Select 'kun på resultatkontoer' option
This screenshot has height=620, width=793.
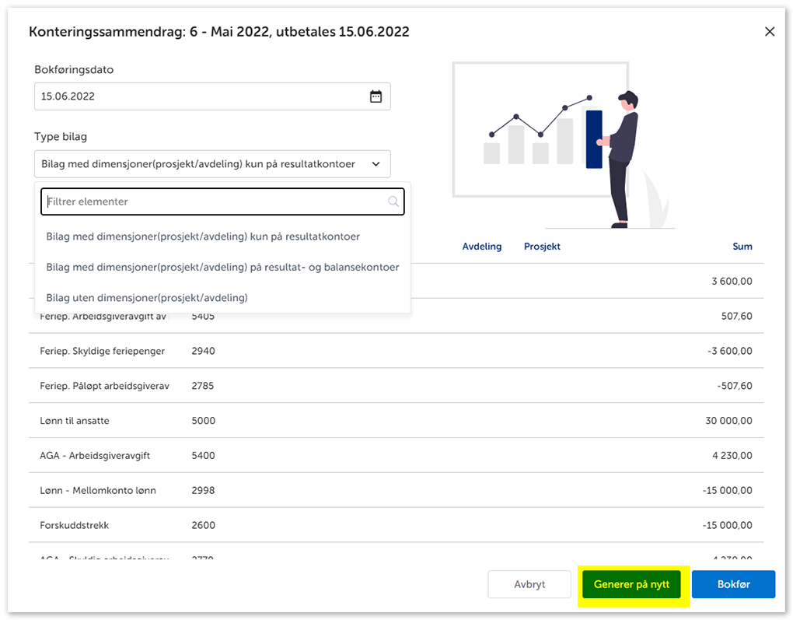click(203, 236)
